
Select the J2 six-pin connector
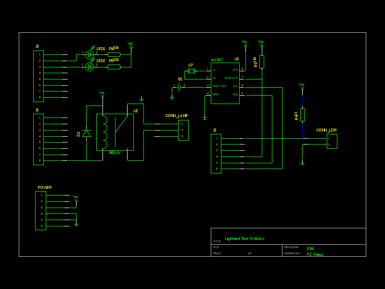click(x=216, y=153)
